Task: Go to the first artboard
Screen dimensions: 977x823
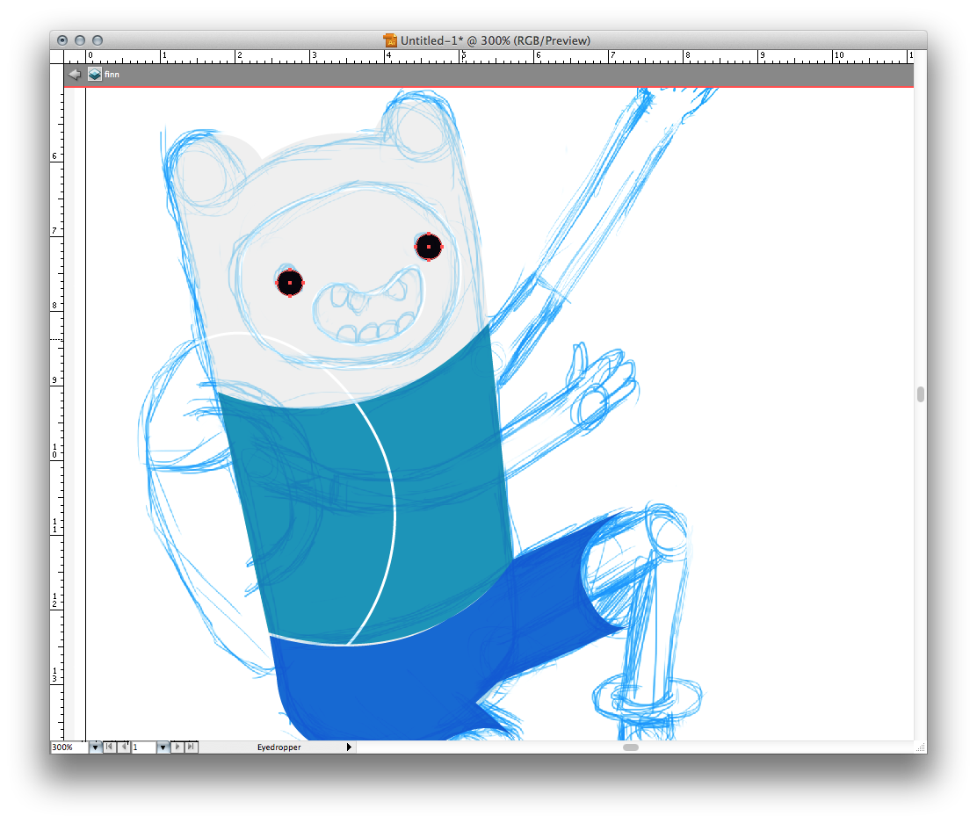Action: pyautogui.click(x=109, y=747)
